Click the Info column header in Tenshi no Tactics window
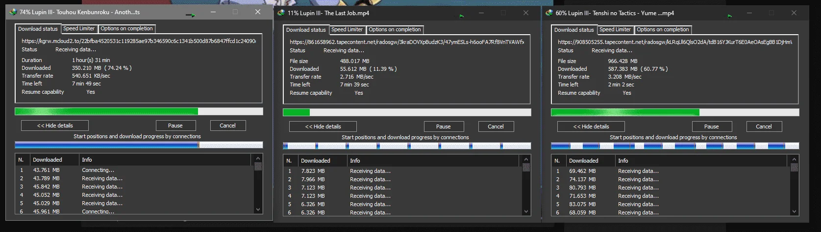Screen dimensions: 821x232 click(701, 161)
